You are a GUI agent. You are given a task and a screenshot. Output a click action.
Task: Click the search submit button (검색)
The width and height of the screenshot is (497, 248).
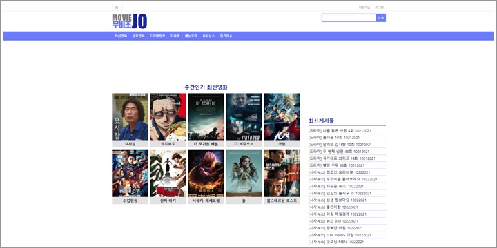(381, 18)
